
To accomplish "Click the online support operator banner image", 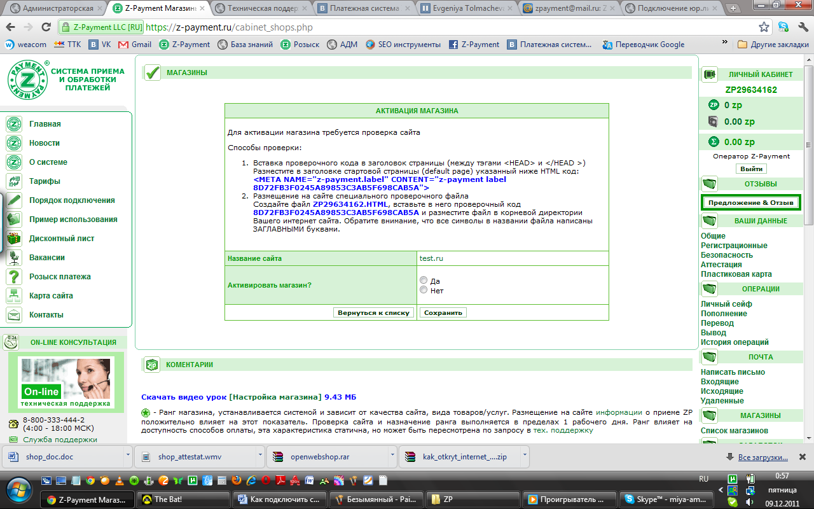I will click(x=66, y=382).
